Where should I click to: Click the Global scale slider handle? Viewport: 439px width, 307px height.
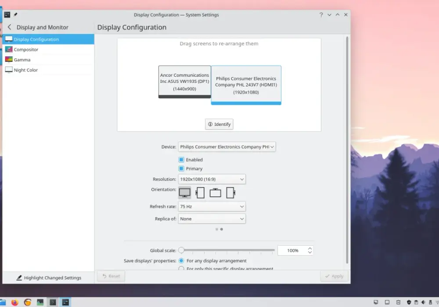coord(181,250)
